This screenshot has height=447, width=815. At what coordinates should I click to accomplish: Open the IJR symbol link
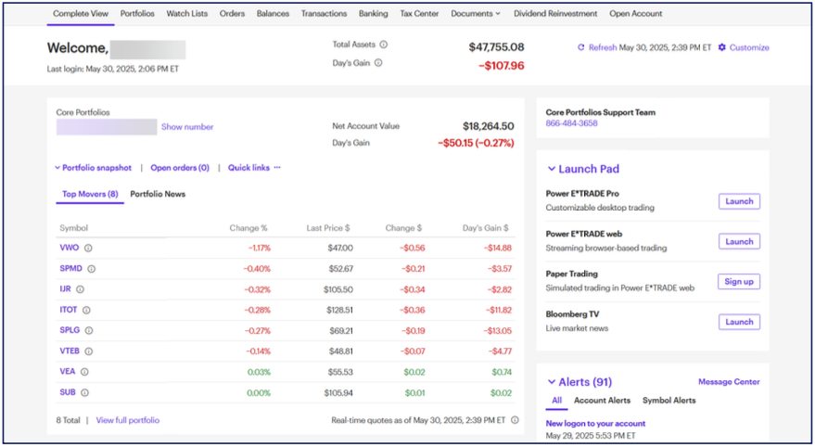(65, 289)
